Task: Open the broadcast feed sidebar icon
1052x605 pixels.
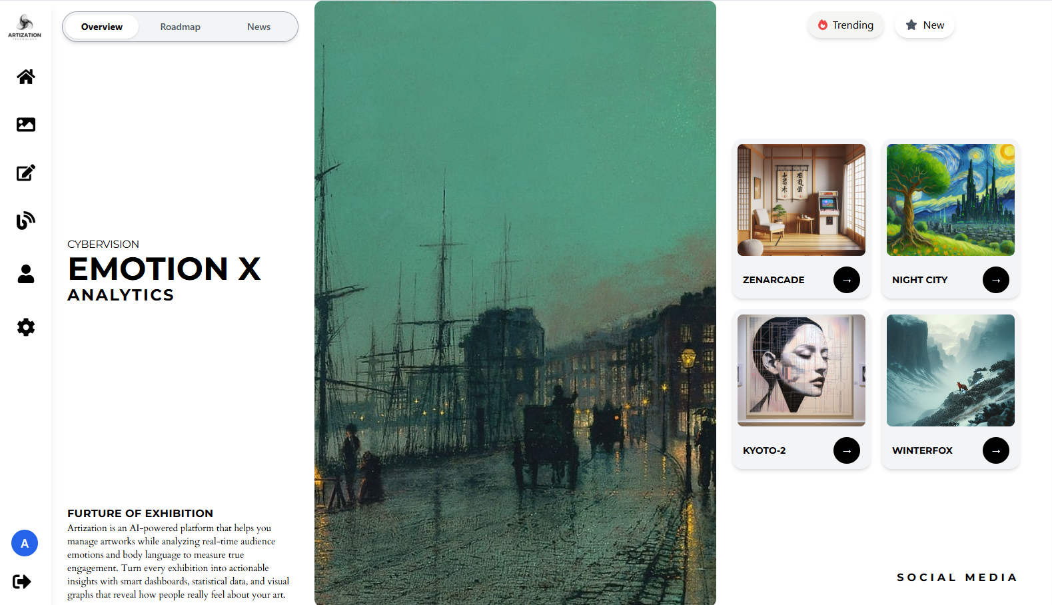Action: [26, 221]
